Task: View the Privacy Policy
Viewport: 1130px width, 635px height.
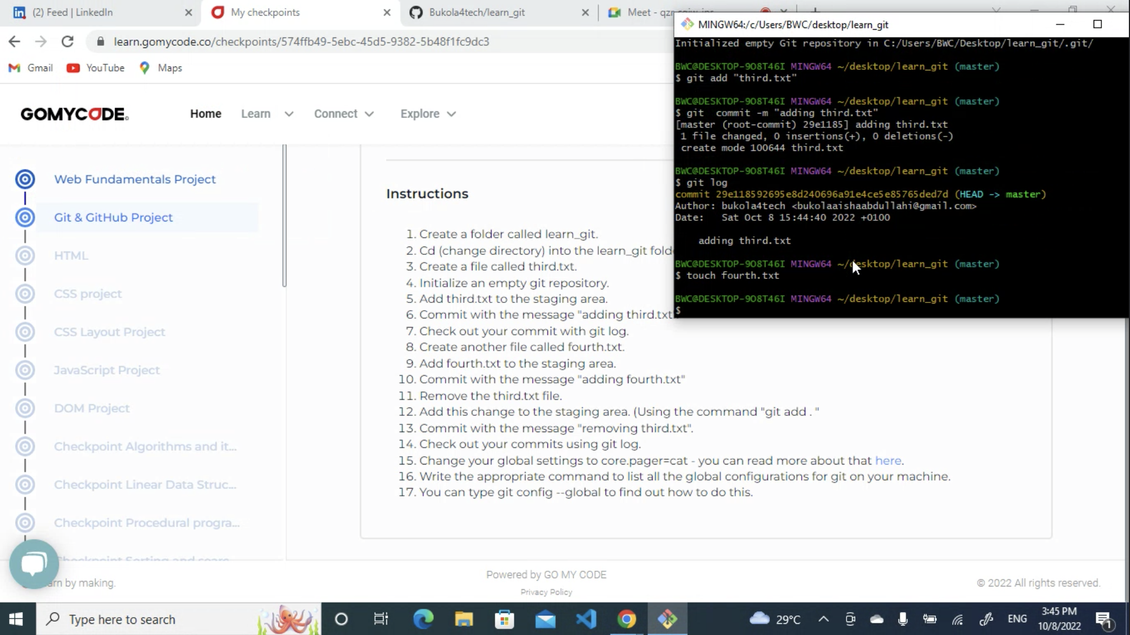Action: pyautogui.click(x=546, y=592)
